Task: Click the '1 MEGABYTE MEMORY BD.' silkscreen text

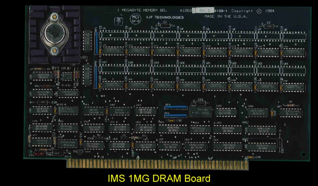Action: [142, 10]
